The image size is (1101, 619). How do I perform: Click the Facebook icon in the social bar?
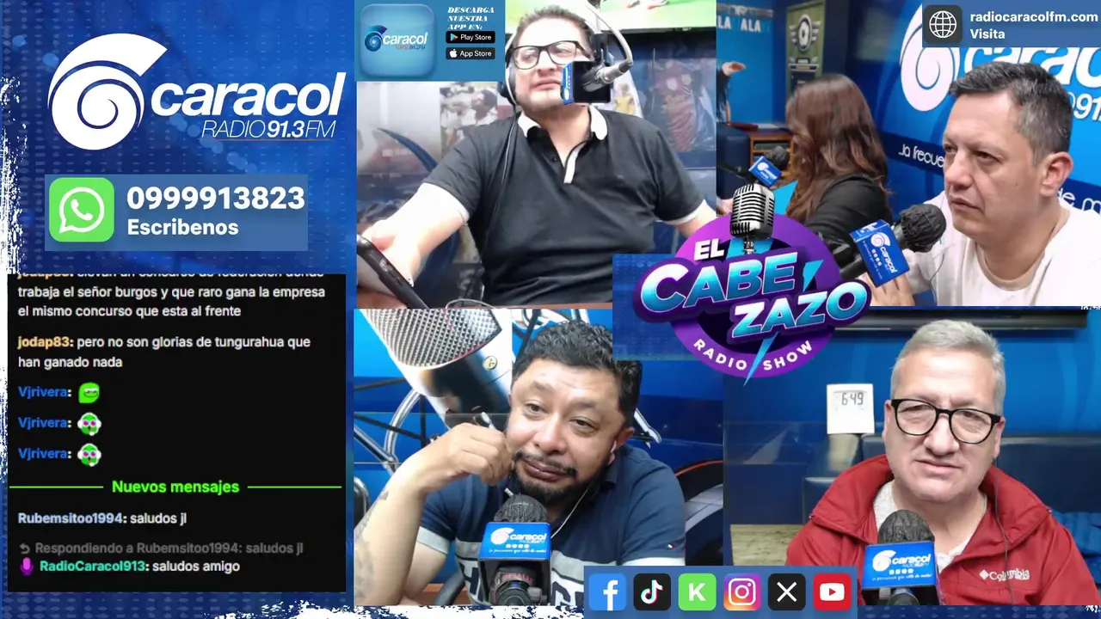click(607, 592)
